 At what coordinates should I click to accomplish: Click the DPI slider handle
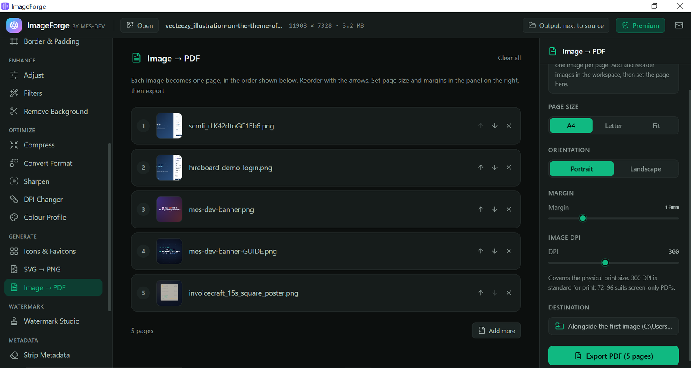click(x=605, y=262)
